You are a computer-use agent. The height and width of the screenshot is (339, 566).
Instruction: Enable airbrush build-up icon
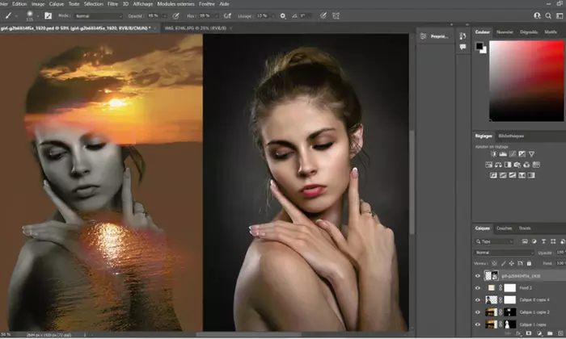click(x=227, y=16)
